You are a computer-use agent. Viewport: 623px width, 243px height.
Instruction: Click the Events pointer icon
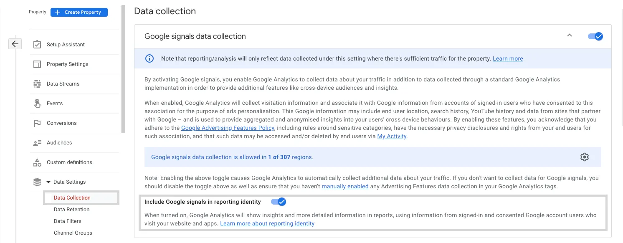37,103
